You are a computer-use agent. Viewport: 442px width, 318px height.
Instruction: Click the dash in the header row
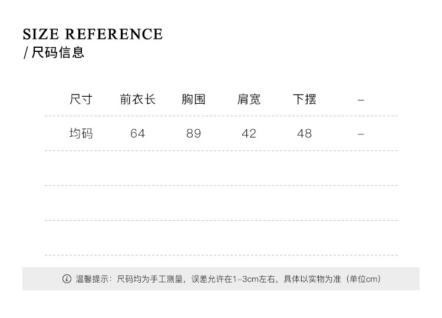[361, 100]
